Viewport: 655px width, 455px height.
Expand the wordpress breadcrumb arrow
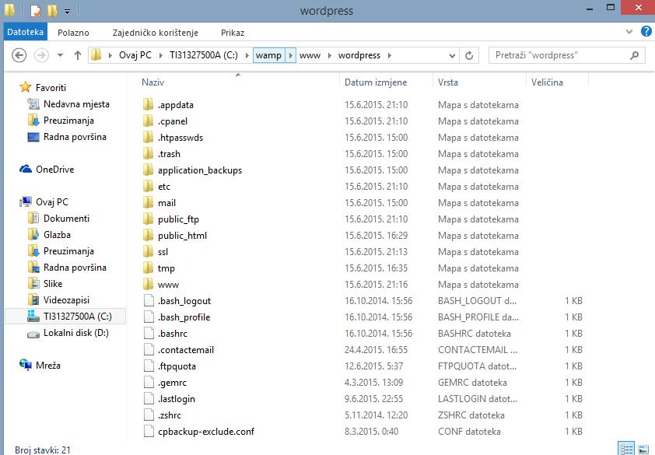coord(389,55)
